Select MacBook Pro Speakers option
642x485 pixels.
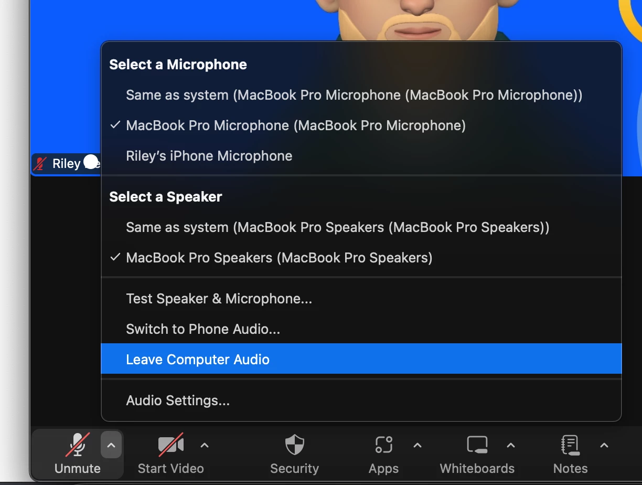coord(361,258)
